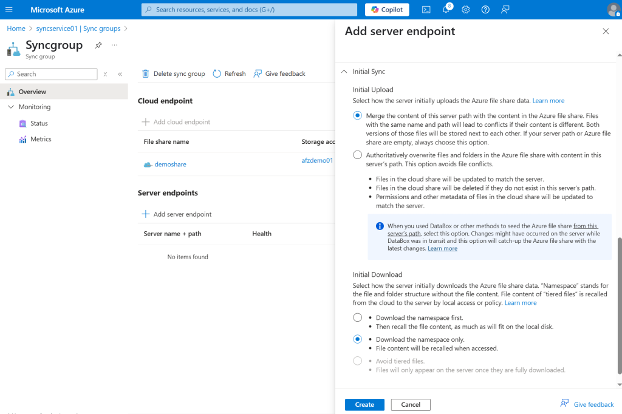Open the user account avatar
The width and height of the screenshot is (622, 414).
tap(613, 10)
